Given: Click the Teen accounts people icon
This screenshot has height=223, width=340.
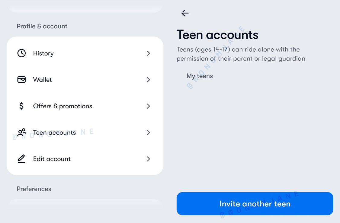Looking at the screenshot, I should (21, 132).
